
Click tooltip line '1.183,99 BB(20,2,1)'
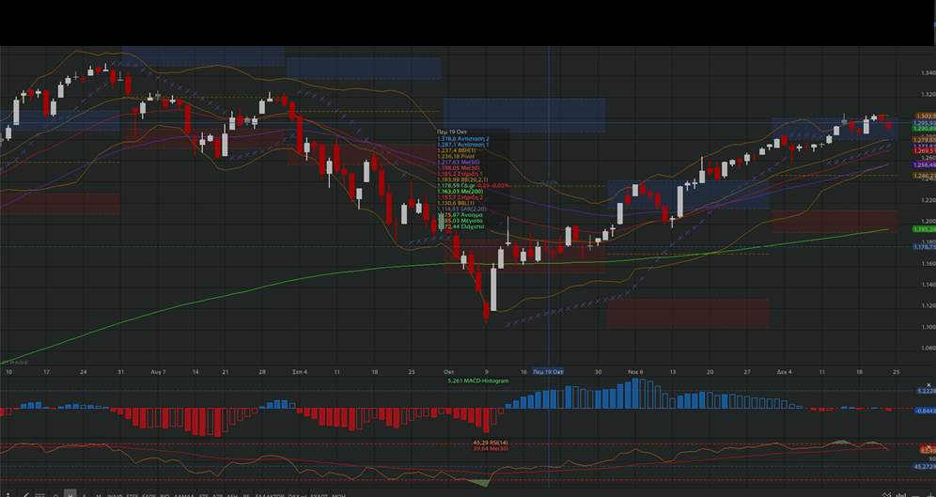(462, 179)
